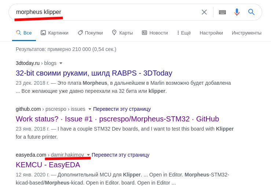Open the Ещё more menu
Image resolution: width=271 pixels, height=186 pixels.
point(184,33)
